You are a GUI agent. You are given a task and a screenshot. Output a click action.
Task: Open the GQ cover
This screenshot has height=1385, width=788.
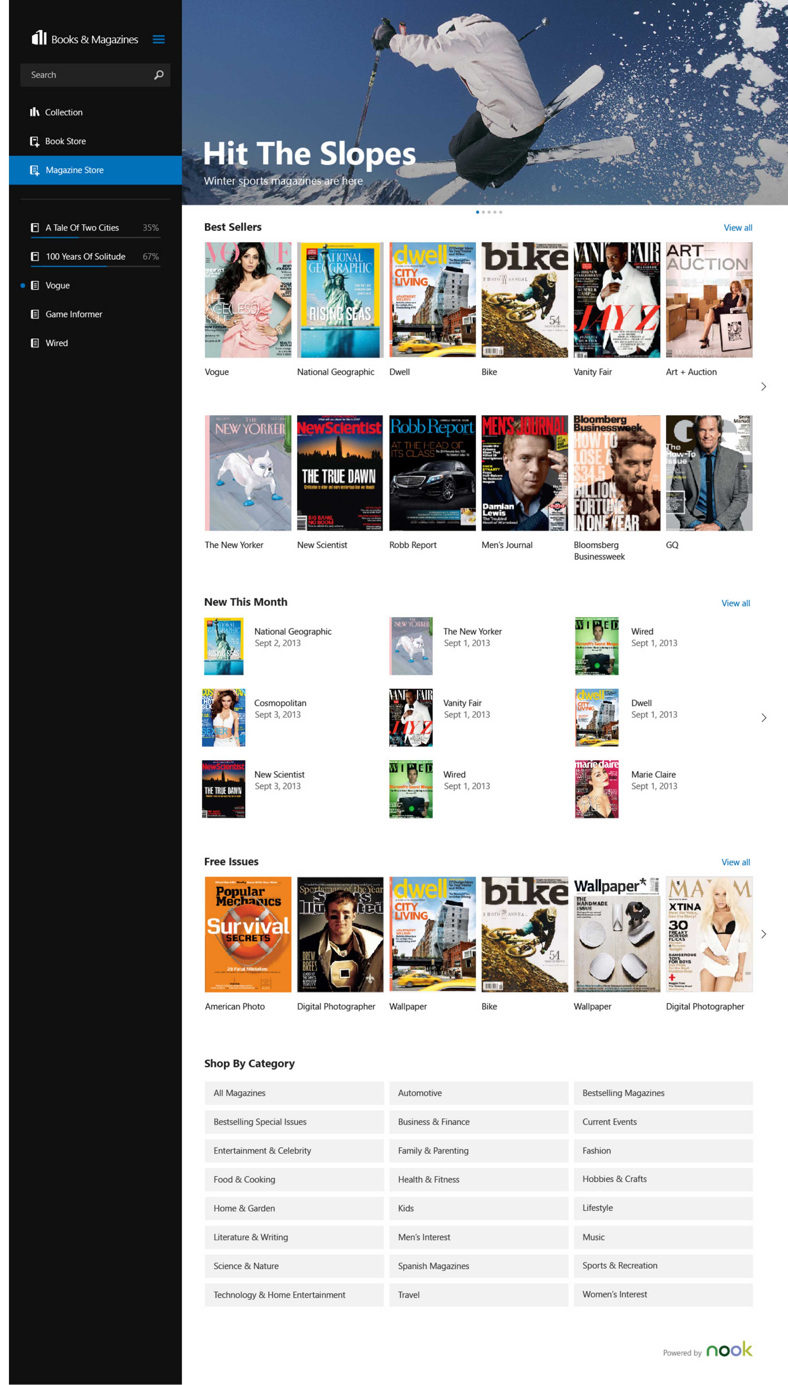(x=709, y=473)
